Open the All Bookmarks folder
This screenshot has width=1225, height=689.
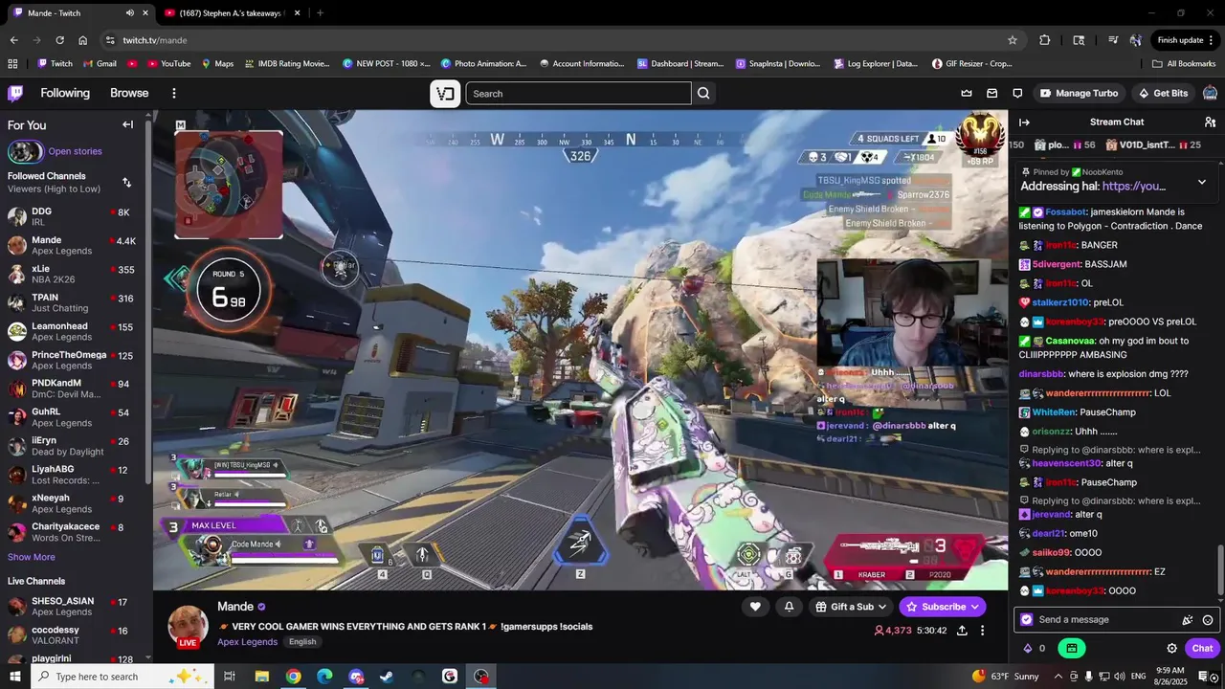[x=1184, y=63]
